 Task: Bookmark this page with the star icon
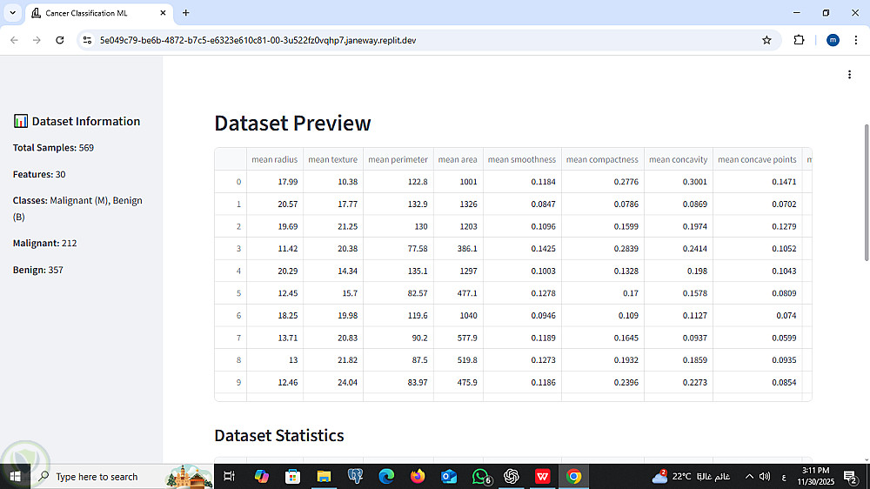(766, 40)
